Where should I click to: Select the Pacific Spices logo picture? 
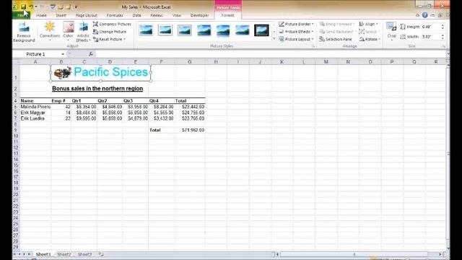tap(101, 72)
